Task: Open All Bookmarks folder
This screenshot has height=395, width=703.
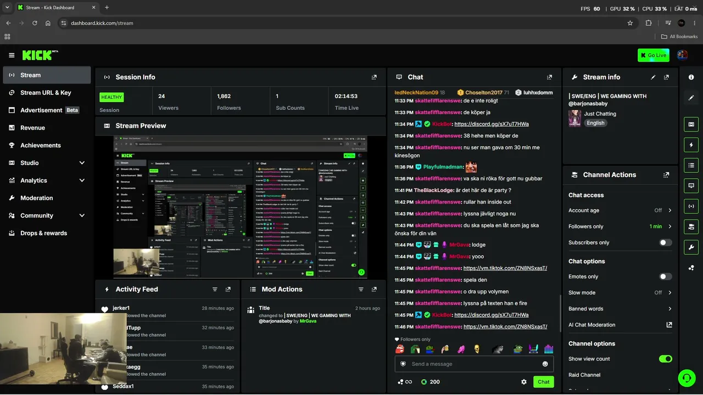Action: click(679, 37)
